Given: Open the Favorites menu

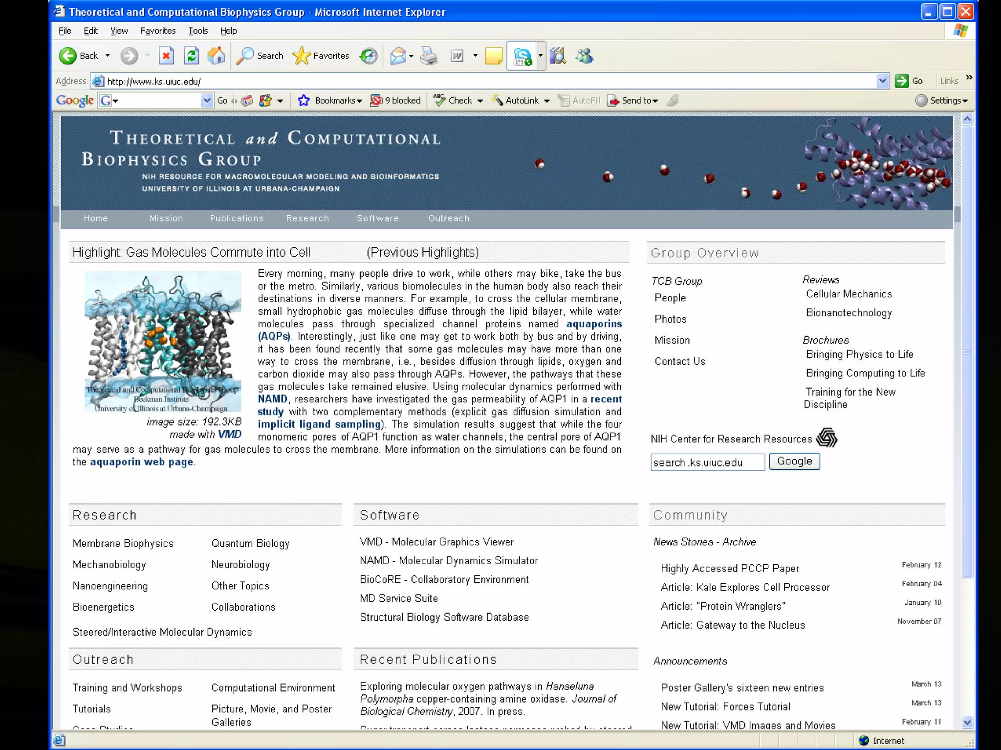Looking at the screenshot, I should (157, 31).
